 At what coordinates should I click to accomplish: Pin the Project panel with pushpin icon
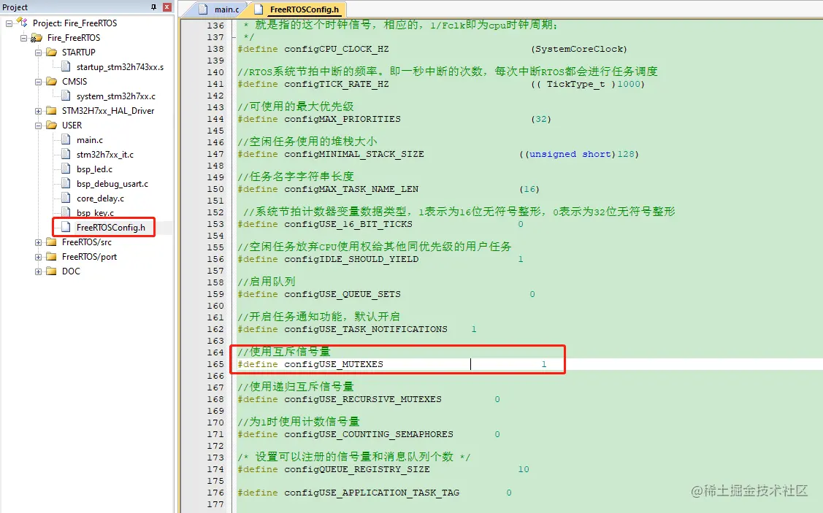[x=154, y=7]
